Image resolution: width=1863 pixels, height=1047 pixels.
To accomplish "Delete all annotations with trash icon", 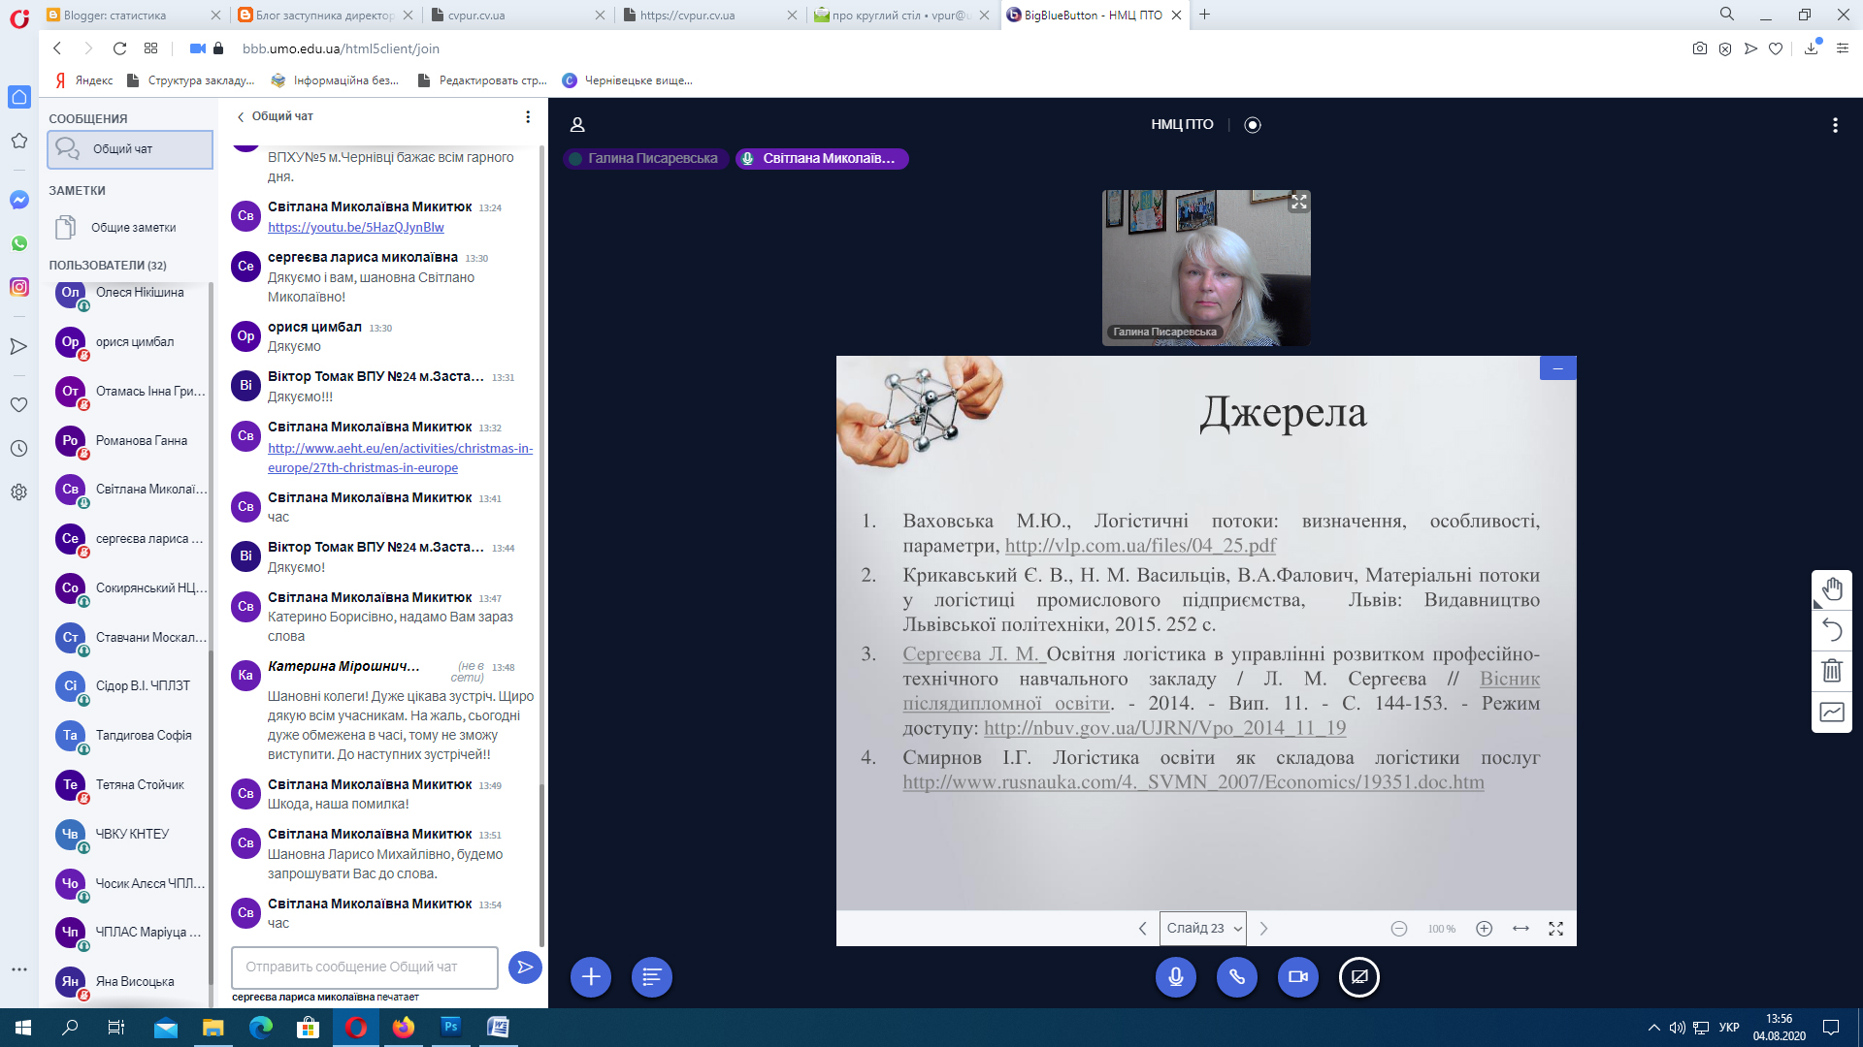I will click(x=1832, y=671).
